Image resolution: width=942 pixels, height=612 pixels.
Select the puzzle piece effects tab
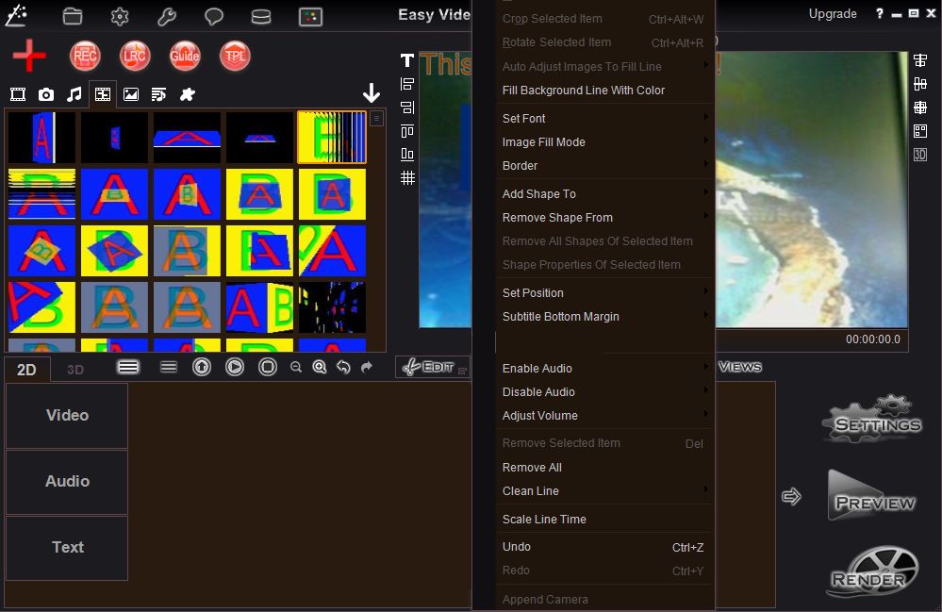pos(188,94)
